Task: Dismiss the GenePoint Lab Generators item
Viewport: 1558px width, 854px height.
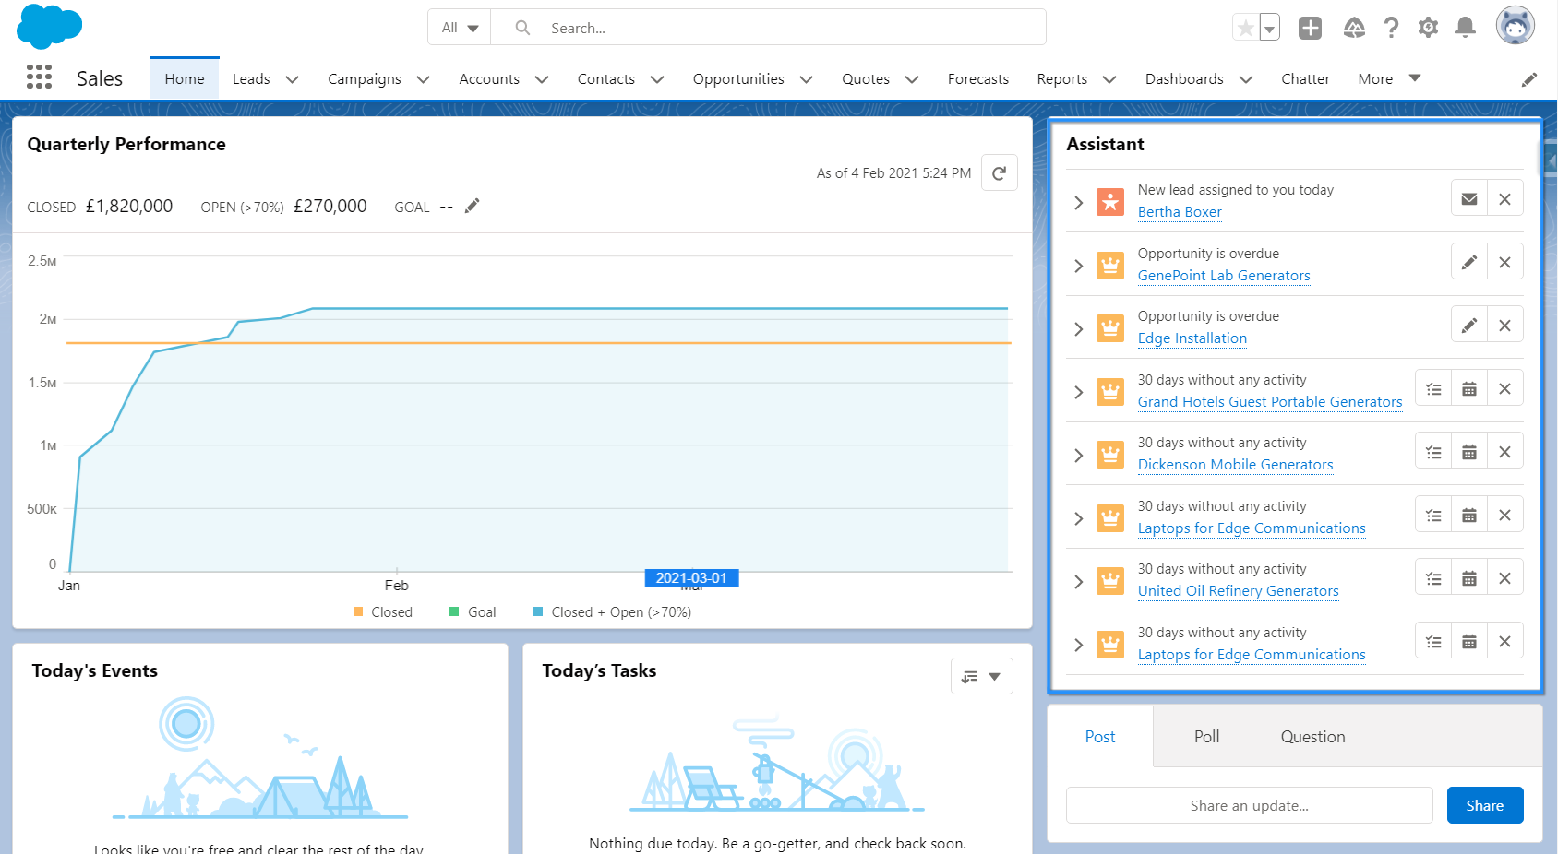Action: (1504, 262)
